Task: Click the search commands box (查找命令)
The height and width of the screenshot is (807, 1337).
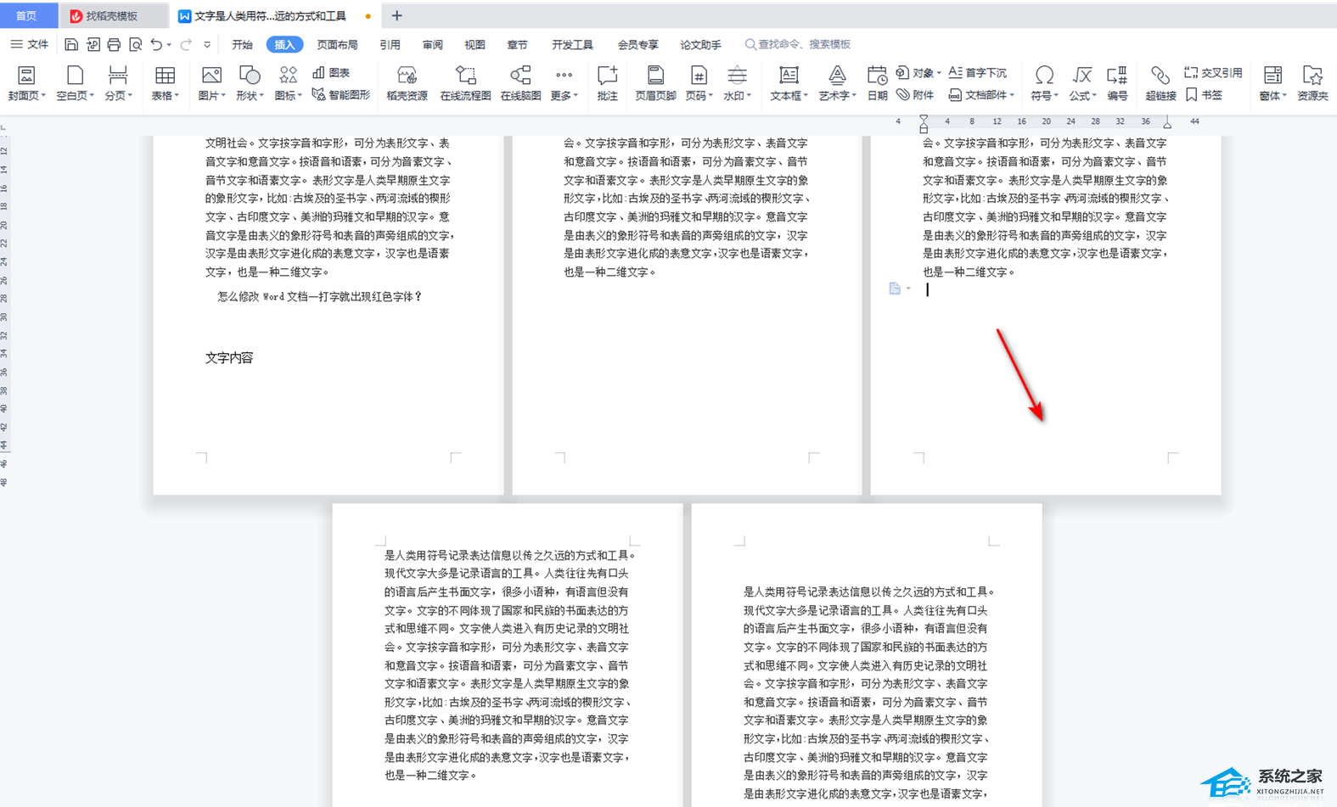Action: point(803,44)
